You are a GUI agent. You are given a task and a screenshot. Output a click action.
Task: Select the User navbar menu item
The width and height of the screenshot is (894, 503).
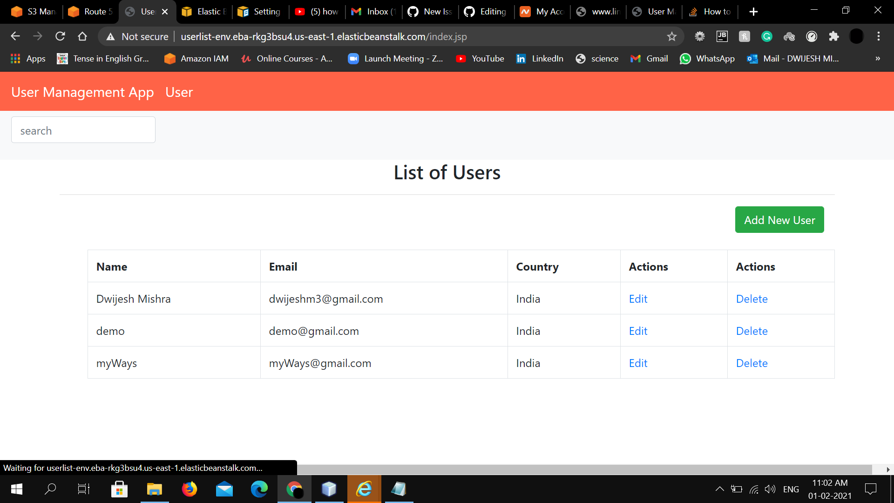179,92
